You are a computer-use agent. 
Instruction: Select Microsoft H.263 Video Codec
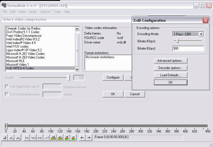[40, 57]
